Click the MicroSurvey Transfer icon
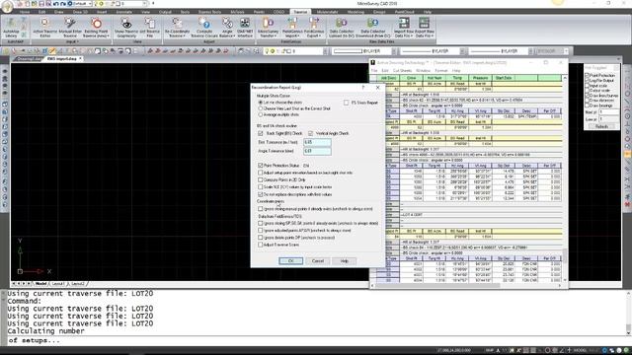 point(268,28)
